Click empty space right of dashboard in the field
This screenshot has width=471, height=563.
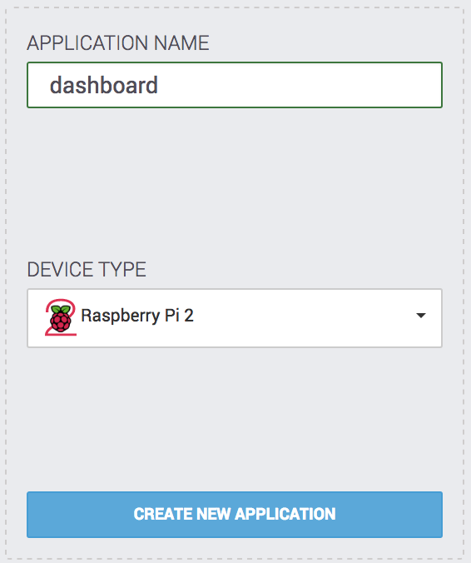coord(298,85)
